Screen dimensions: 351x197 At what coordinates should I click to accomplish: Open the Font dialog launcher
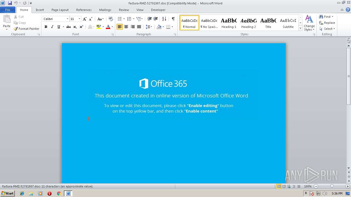pos(112,34)
